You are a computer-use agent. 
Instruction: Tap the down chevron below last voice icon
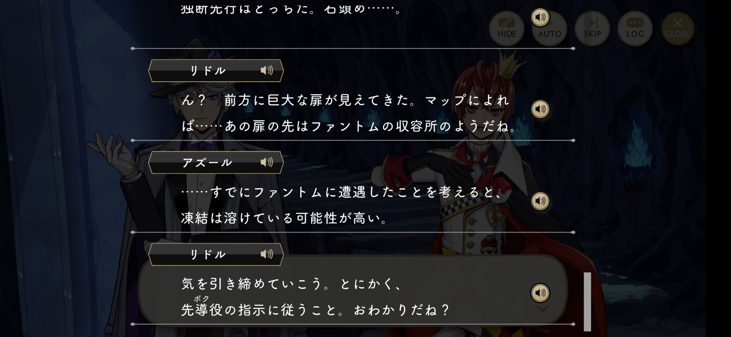coord(542,309)
